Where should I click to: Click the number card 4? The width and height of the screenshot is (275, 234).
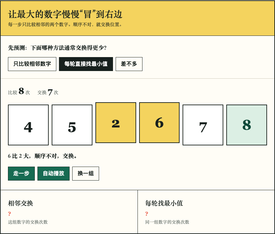tap(28, 125)
